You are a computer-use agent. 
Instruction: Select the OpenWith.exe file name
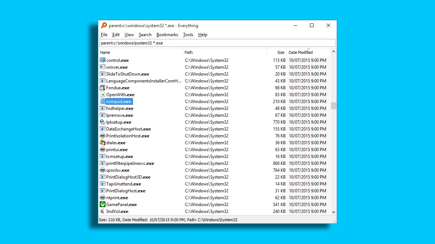120,95
